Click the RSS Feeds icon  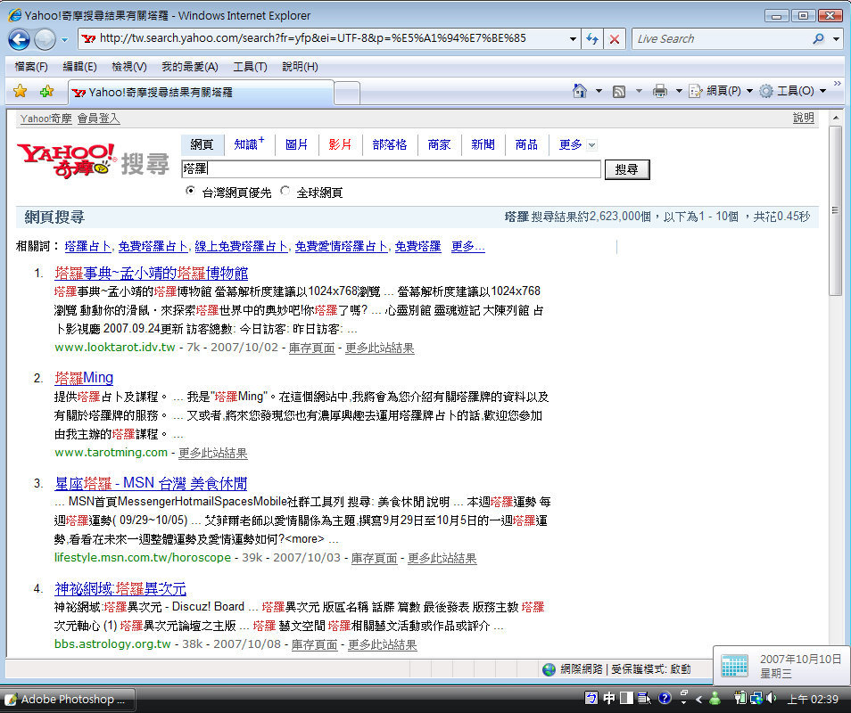[619, 91]
